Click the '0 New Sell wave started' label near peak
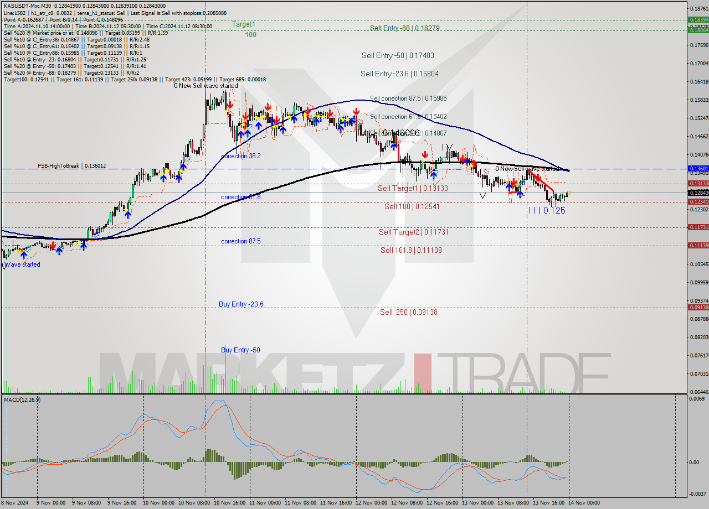The height and width of the screenshot is (509, 709). point(206,86)
